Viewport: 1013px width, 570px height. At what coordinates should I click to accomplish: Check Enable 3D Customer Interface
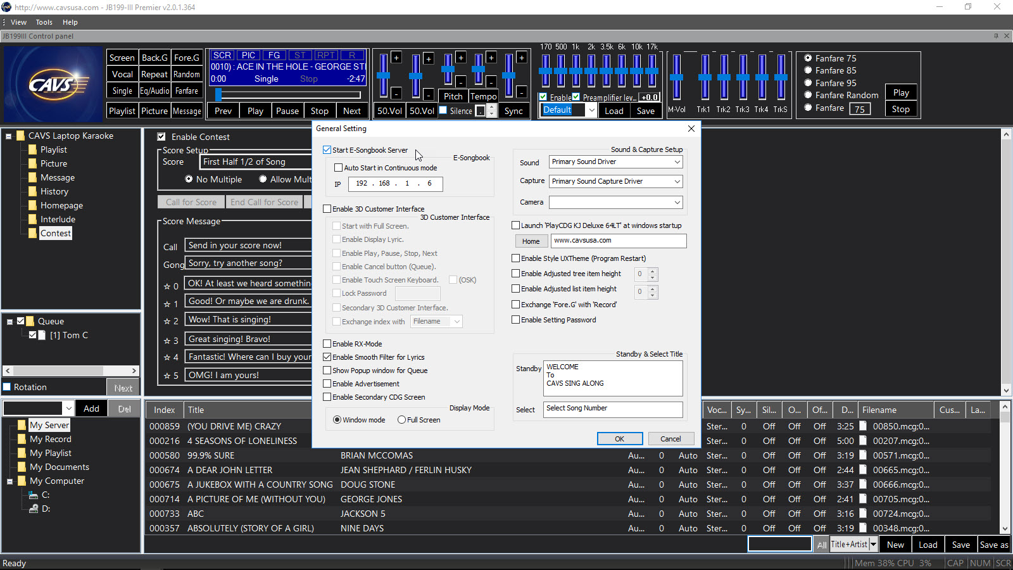(x=327, y=209)
